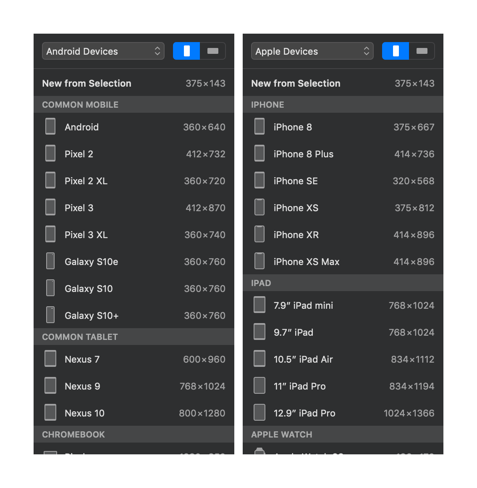Choose the iPhone XS Max preset

pos(343,262)
